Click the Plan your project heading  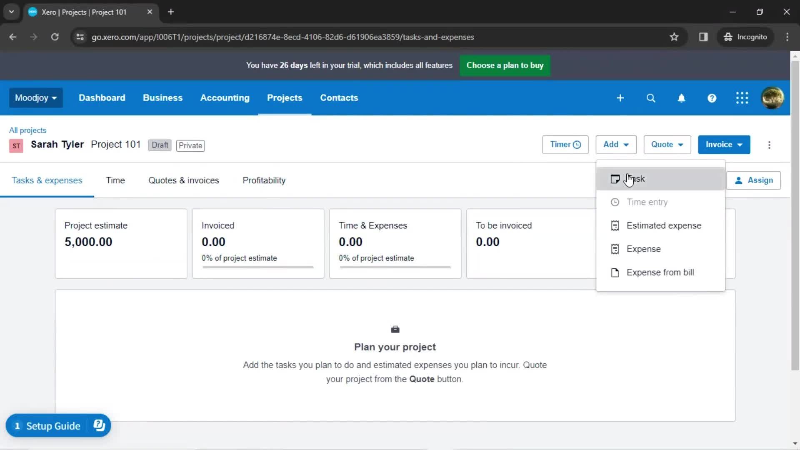coord(395,347)
